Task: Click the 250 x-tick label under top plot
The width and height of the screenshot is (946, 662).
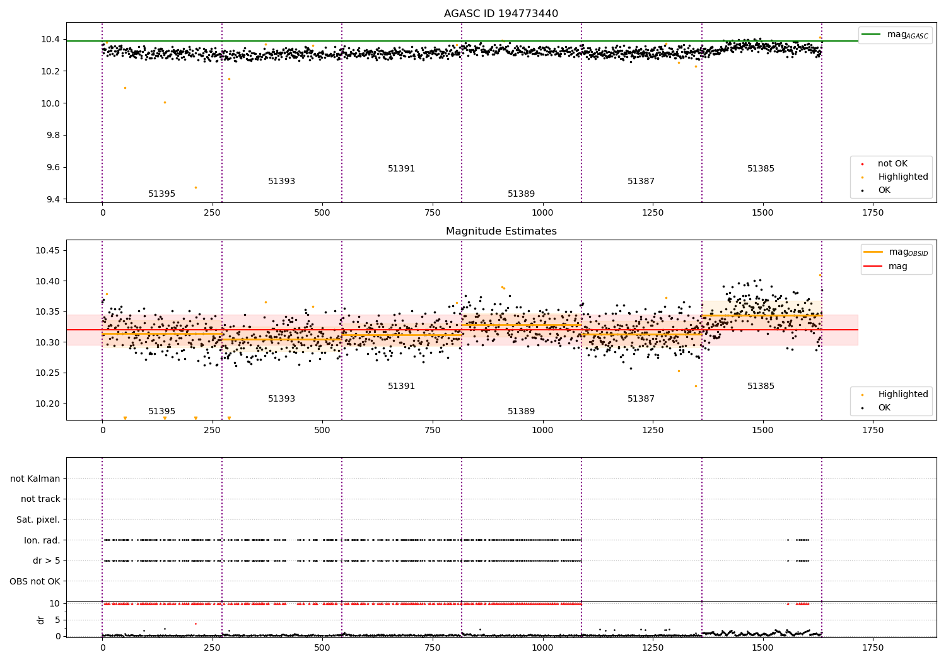Action: [x=213, y=213]
